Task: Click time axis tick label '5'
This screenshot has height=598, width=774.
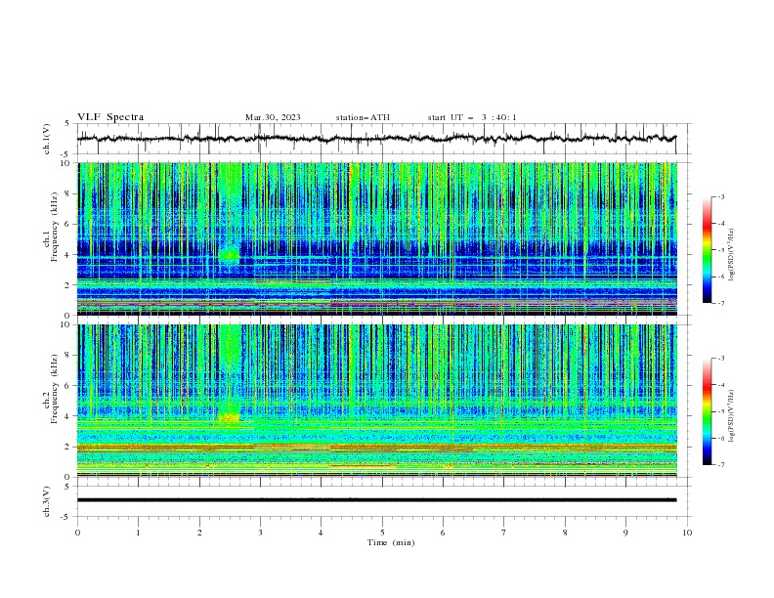Action: [x=382, y=533]
